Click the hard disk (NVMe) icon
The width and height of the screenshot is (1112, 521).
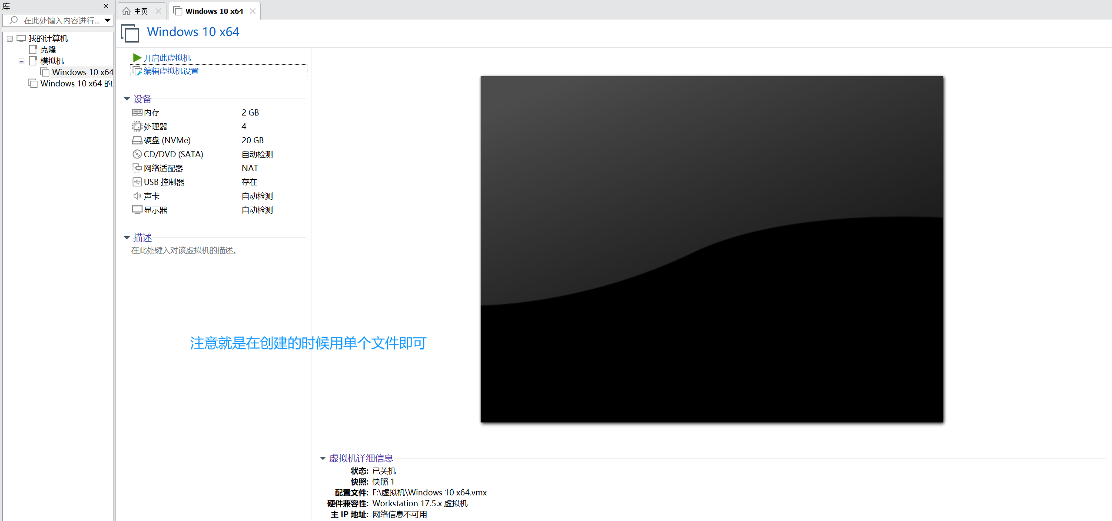coord(137,140)
